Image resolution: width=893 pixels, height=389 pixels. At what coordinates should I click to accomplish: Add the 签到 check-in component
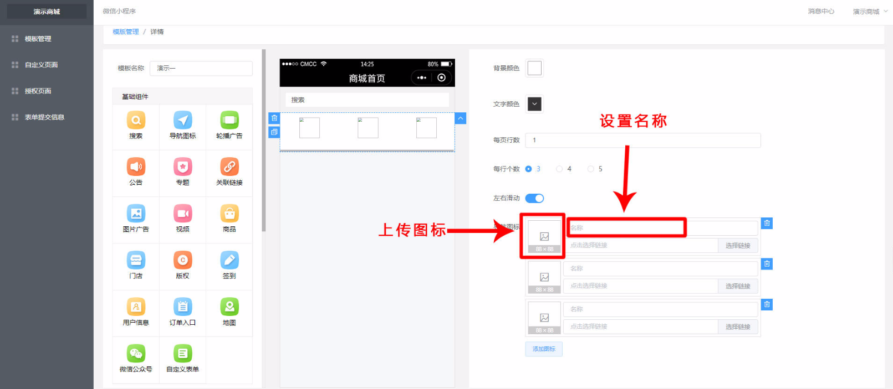(x=229, y=266)
